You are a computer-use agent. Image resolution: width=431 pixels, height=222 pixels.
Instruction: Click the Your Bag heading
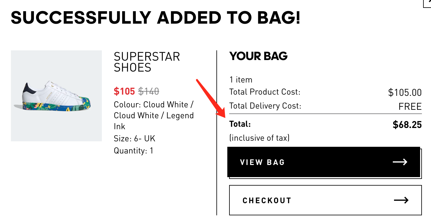258,56
